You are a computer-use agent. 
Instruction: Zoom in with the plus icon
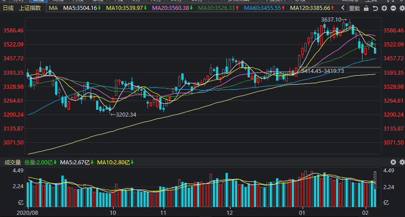coord(384,8)
